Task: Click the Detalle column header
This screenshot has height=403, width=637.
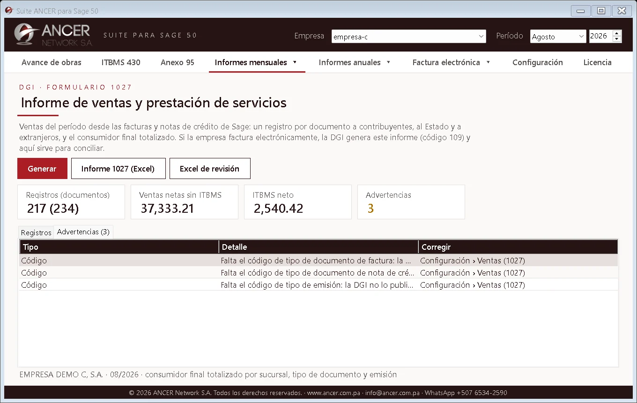Action: click(318, 247)
